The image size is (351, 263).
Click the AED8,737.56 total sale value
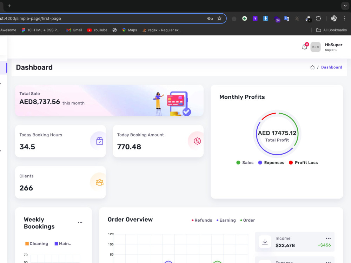click(40, 102)
